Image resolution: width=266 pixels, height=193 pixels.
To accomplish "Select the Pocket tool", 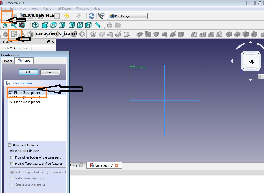I will (140, 34).
